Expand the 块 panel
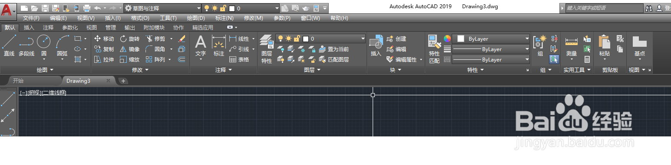This screenshot has width=671, height=165. click(396, 70)
